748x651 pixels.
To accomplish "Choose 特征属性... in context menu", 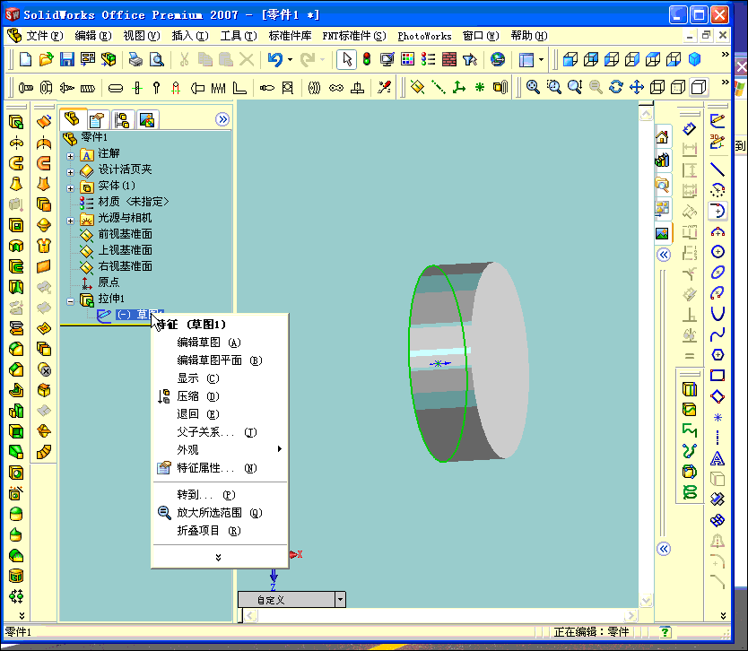I will click(220, 468).
